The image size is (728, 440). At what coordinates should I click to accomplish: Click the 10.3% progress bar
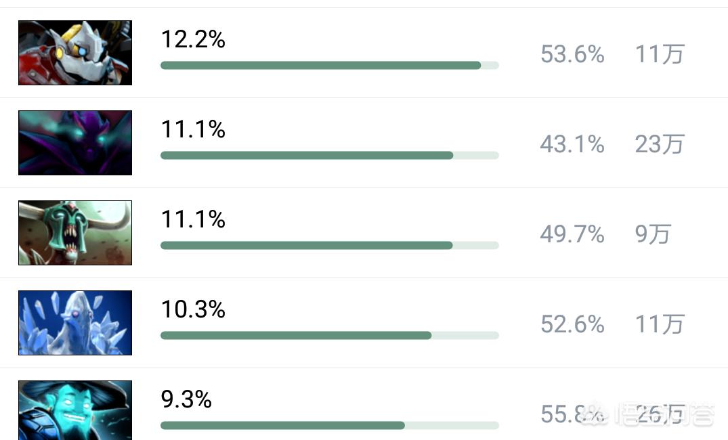click(330, 336)
